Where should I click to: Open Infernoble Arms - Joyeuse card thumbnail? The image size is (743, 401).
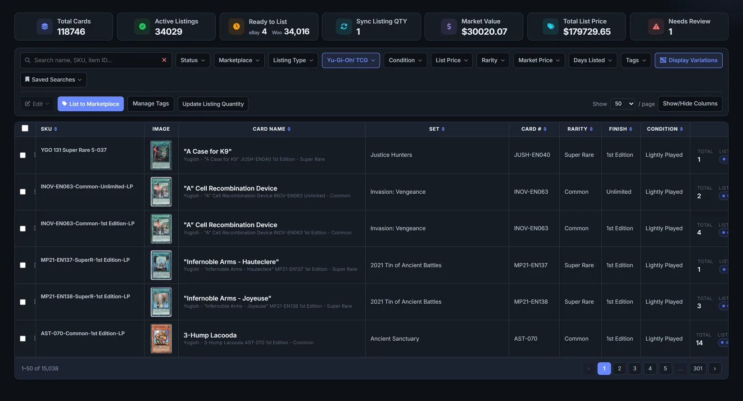tap(161, 302)
